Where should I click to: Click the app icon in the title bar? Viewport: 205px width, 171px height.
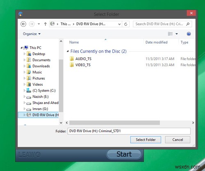(20, 14)
